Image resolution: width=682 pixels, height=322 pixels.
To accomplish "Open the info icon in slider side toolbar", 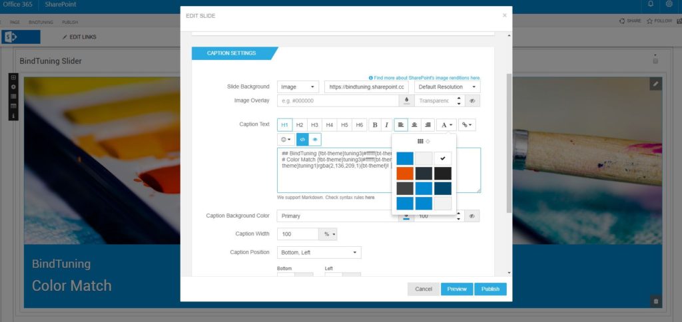I will click(x=13, y=116).
